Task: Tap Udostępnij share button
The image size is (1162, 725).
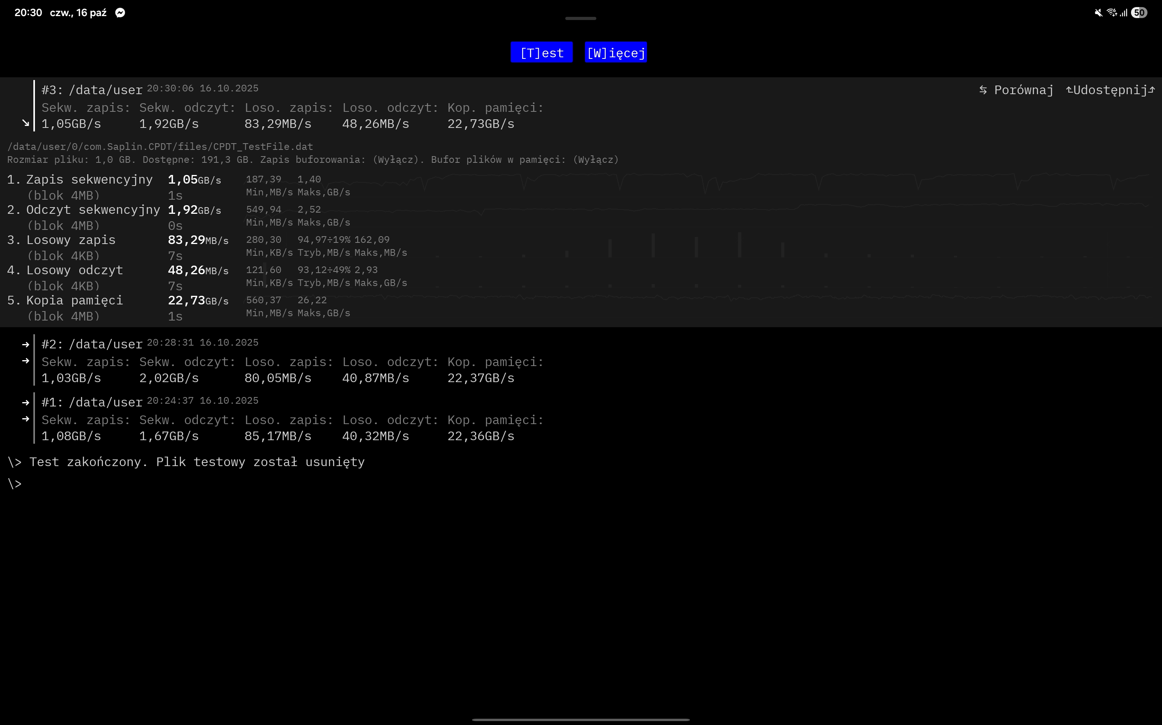Action: point(1110,90)
